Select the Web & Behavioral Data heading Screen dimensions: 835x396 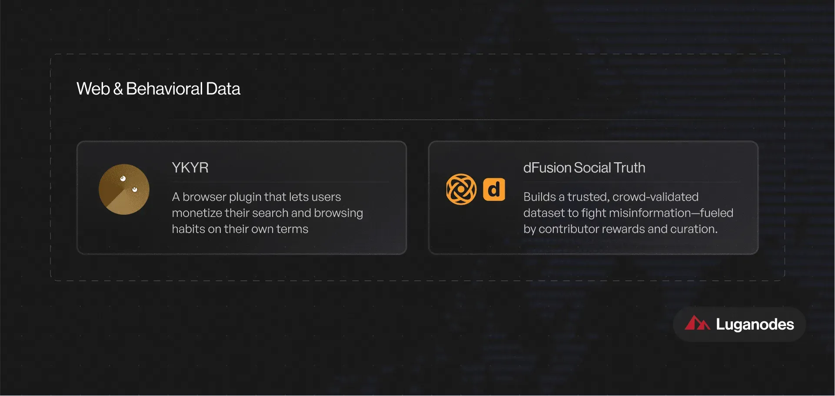pos(158,88)
